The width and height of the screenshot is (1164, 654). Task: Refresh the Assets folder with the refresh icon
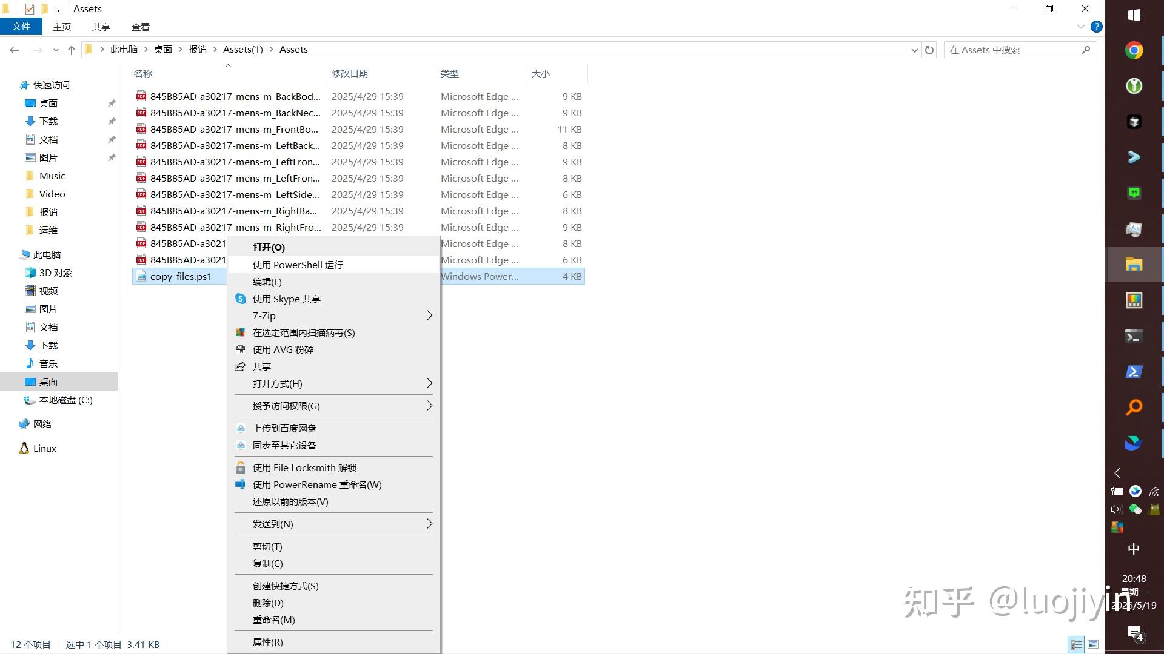tap(930, 50)
